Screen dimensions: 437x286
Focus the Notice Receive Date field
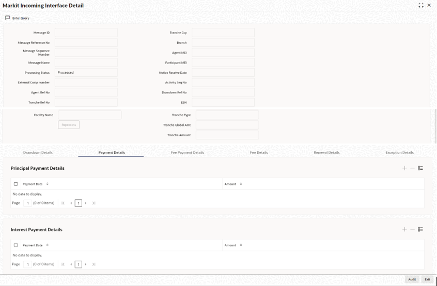[223, 72]
